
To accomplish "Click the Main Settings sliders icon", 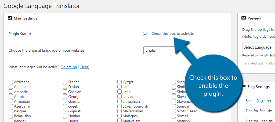I will pos(10,18).
